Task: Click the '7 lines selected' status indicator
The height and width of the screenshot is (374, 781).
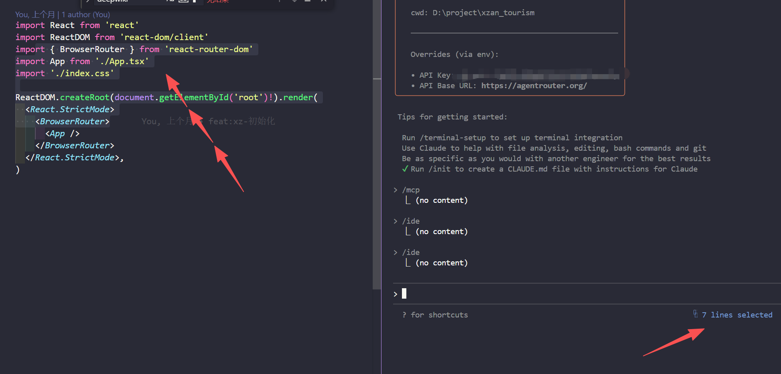Action: (x=737, y=315)
